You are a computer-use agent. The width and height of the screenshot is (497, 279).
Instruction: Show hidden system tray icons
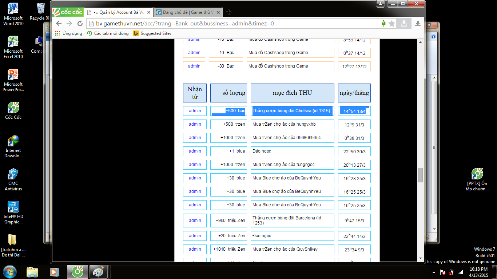point(434,272)
